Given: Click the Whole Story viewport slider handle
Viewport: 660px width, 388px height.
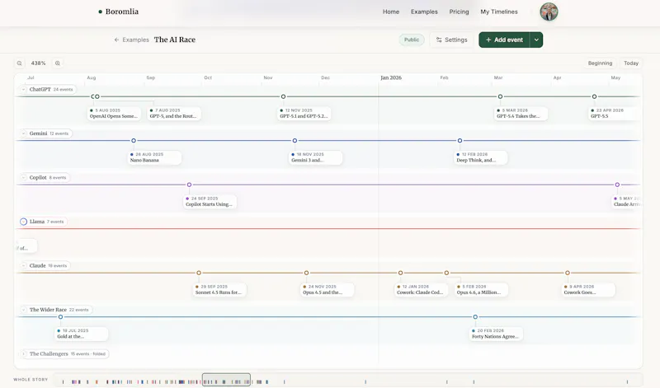Looking at the screenshot, I should pos(226,380).
